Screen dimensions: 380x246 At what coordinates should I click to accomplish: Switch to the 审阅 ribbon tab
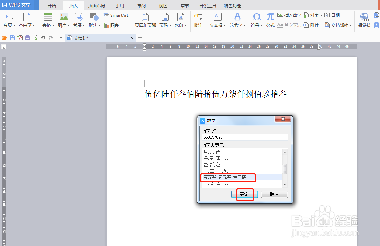pyautogui.click(x=141, y=5)
